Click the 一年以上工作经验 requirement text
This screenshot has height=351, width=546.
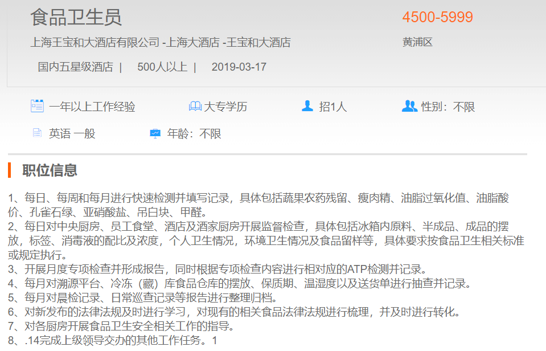pos(92,107)
